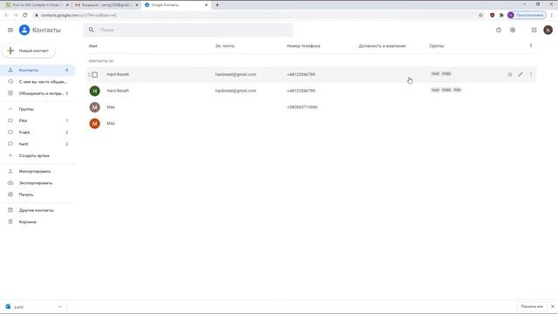The width and height of the screenshot is (558, 314).
Task: Open a new browser tab
Action: 217,5
